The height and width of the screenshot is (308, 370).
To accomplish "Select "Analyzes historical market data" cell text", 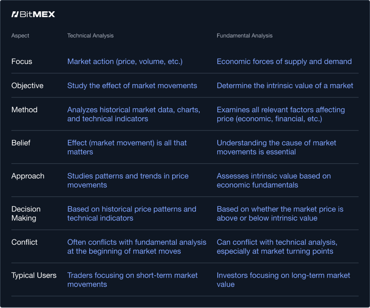I will 133,114.
